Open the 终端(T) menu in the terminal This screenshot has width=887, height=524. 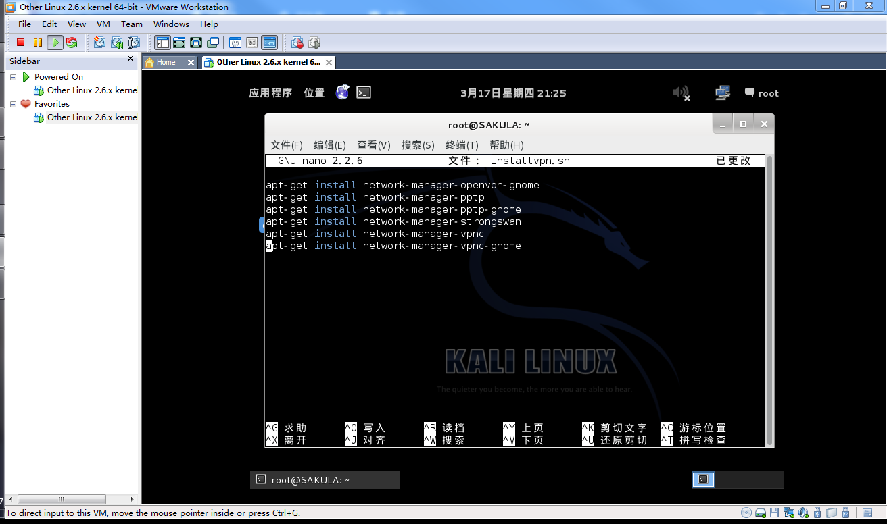462,145
